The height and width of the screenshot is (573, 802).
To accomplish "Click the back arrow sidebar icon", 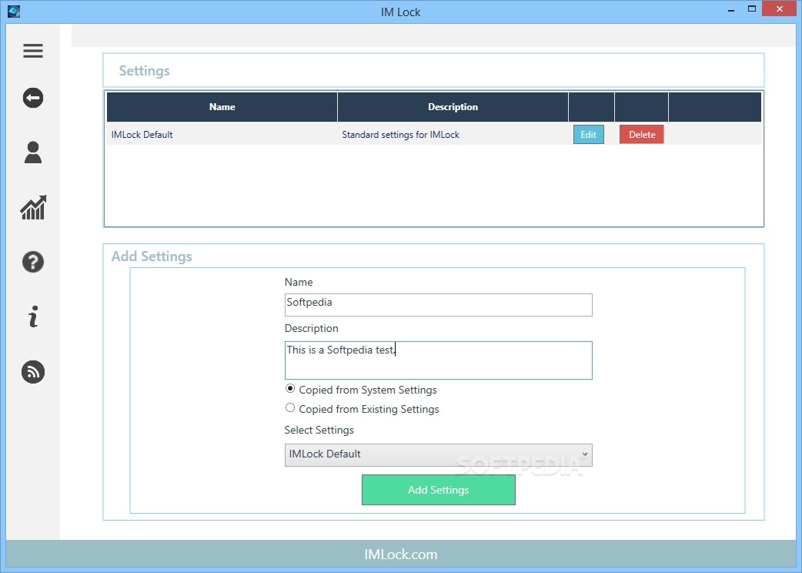I will click(x=33, y=98).
